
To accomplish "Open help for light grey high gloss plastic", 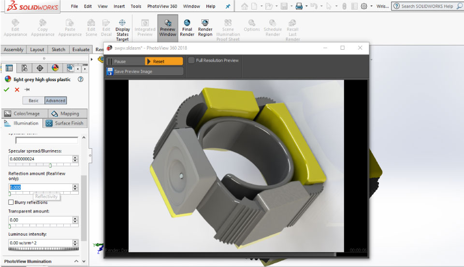I will [81, 79].
